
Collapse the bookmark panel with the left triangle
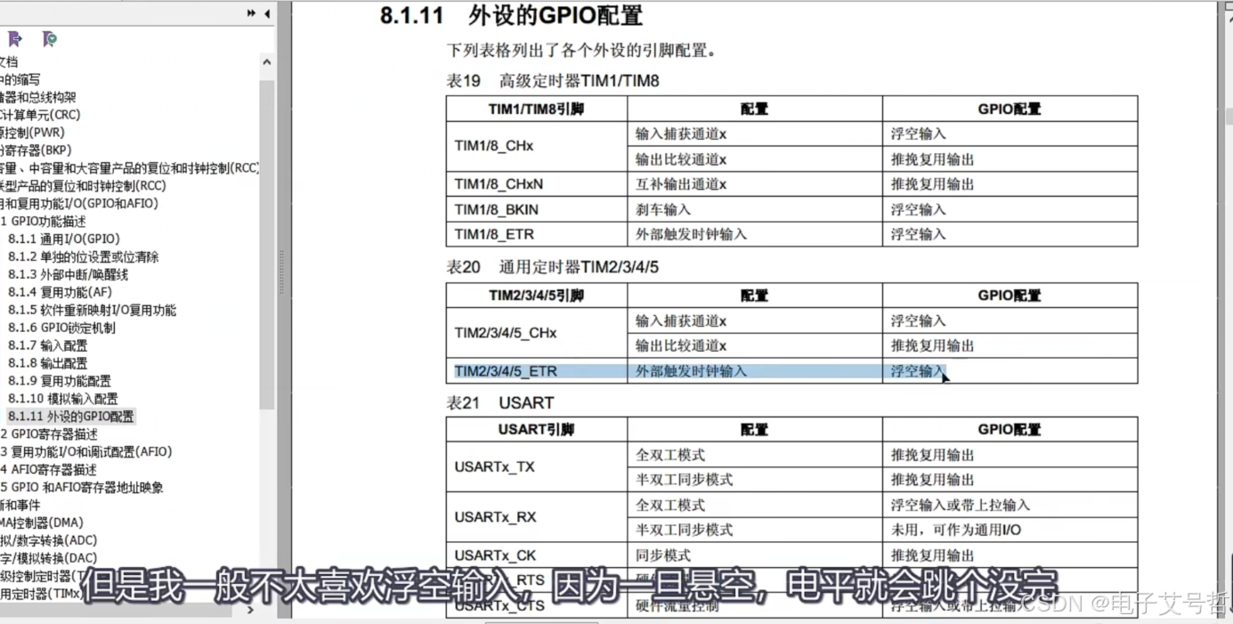click(x=267, y=13)
